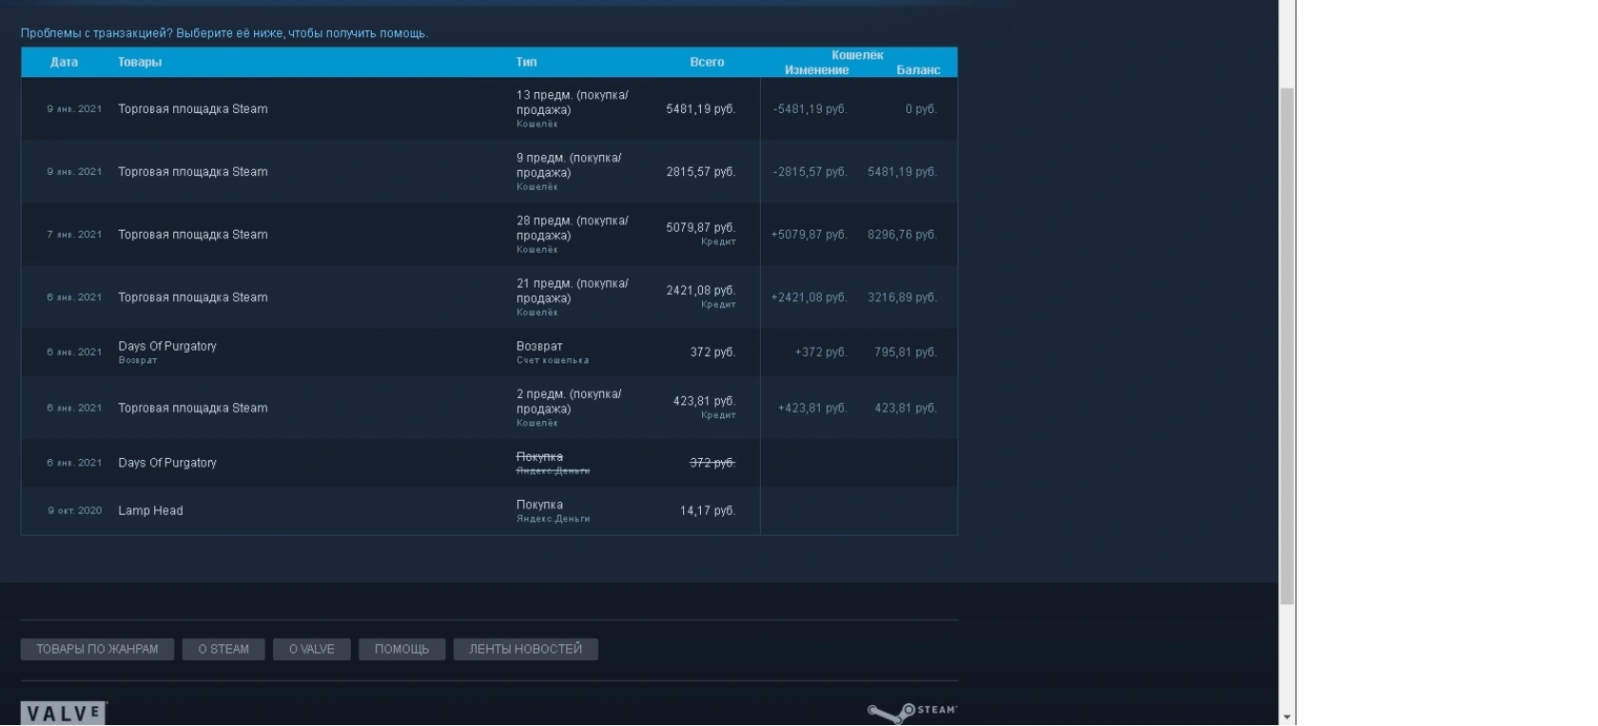Click the +423,81 руб. wallet change

click(812, 408)
